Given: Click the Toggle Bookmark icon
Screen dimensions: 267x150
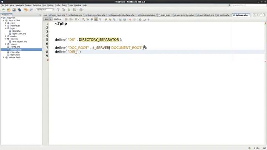Looking at the screenshot, I should click(x=114, y=20).
